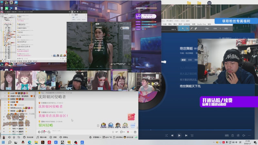Click the 领取粉丝专属福利 banner
The height and width of the screenshot is (145, 258).
pos(236,21)
